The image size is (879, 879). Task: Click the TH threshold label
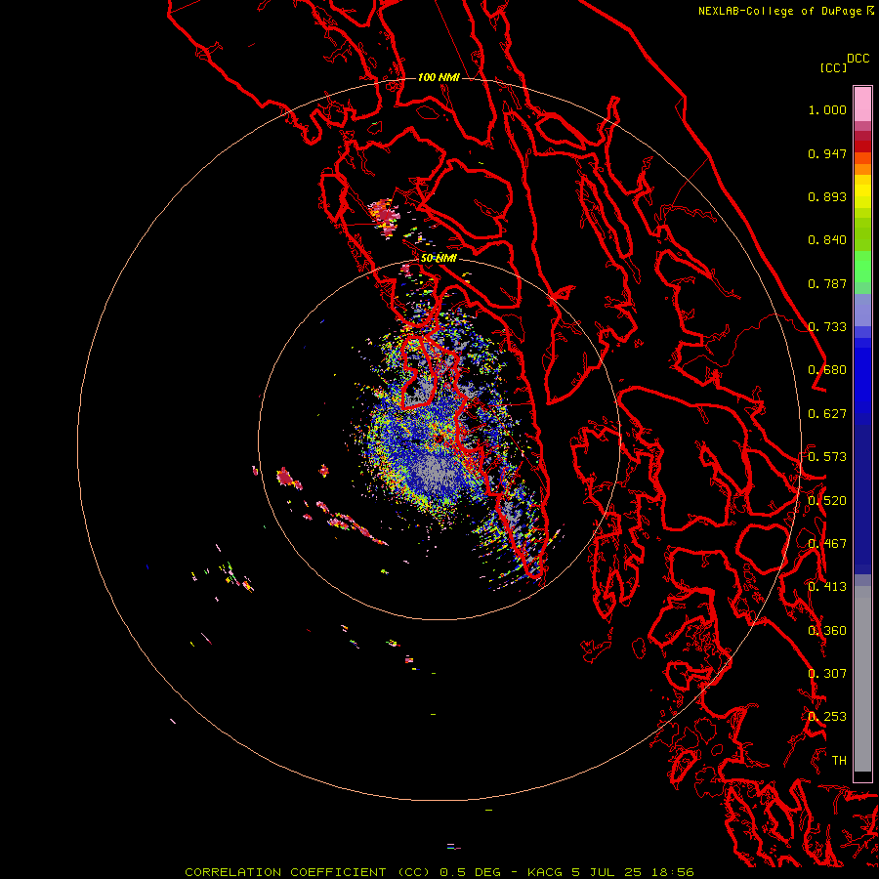(839, 761)
